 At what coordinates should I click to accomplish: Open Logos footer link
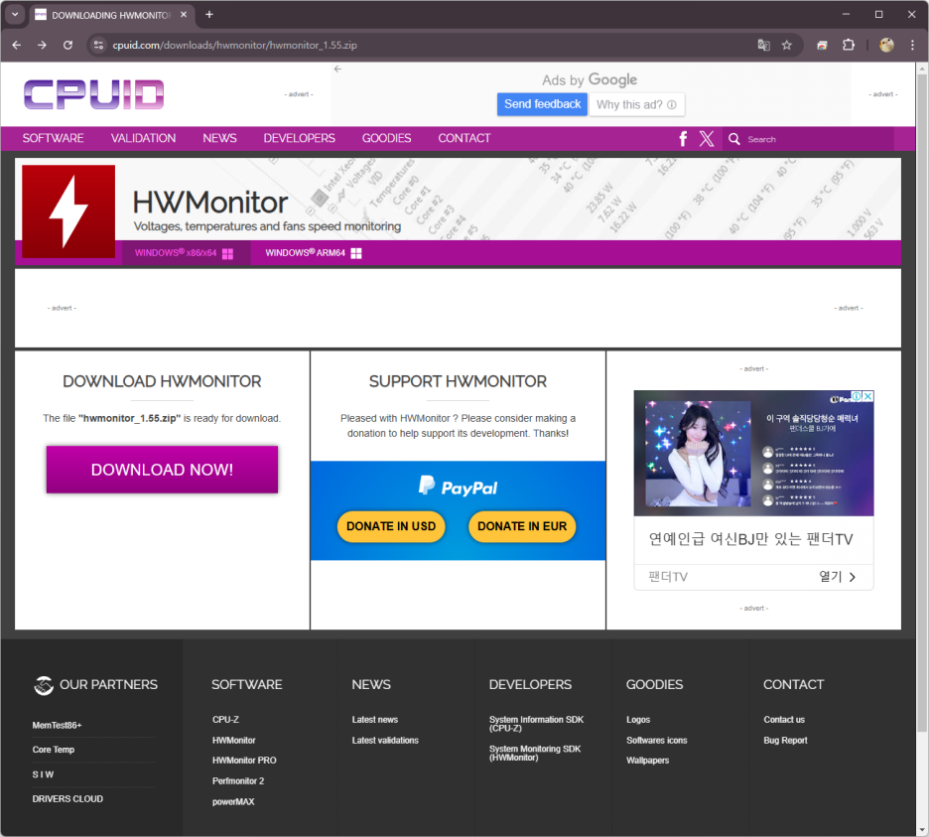(638, 719)
